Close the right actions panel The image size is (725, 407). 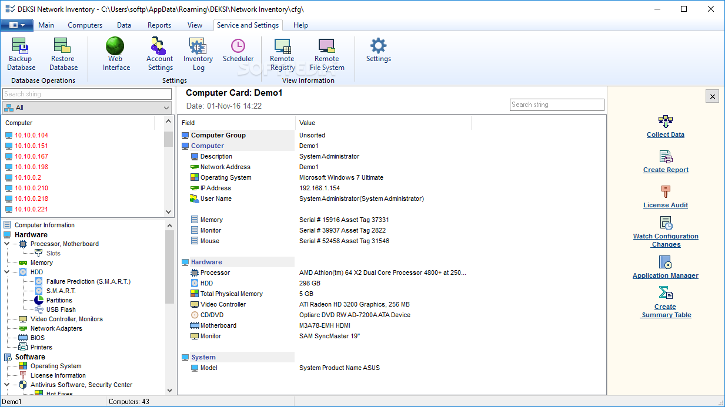tap(712, 96)
